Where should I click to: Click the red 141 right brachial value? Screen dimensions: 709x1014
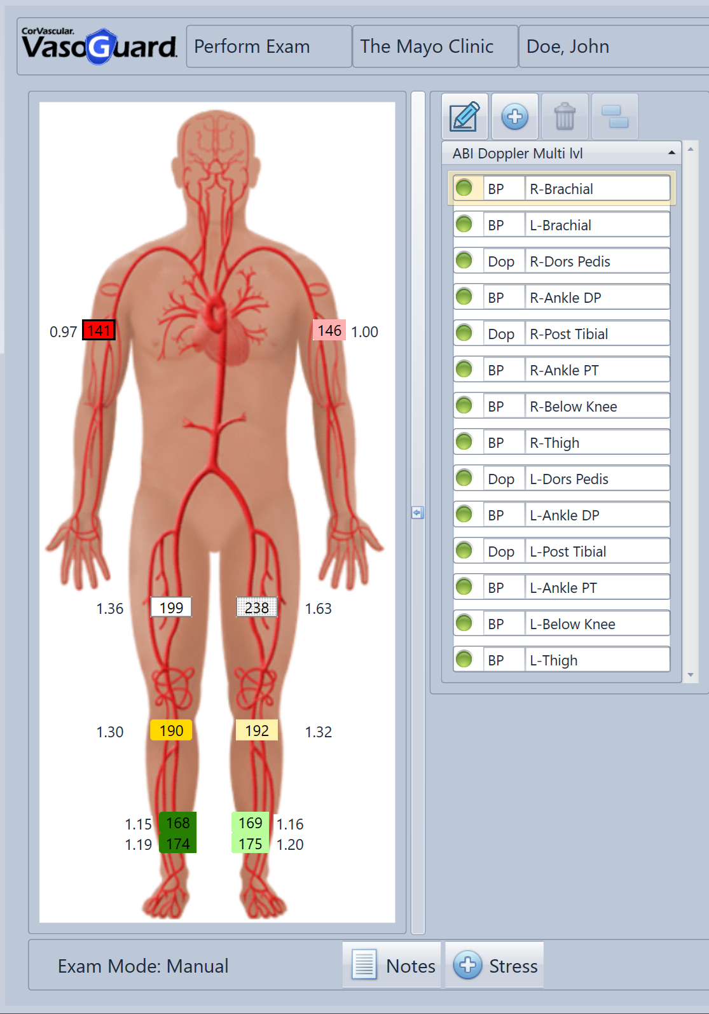click(99, 331)
